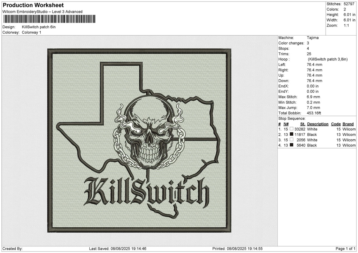Click 'Wilcom EmbroideryStudio – Level 3 Advanced' text

(42, 12)
